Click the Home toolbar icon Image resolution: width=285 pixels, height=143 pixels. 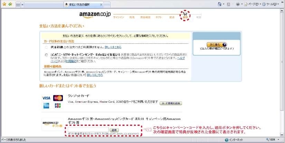point(220,4)
